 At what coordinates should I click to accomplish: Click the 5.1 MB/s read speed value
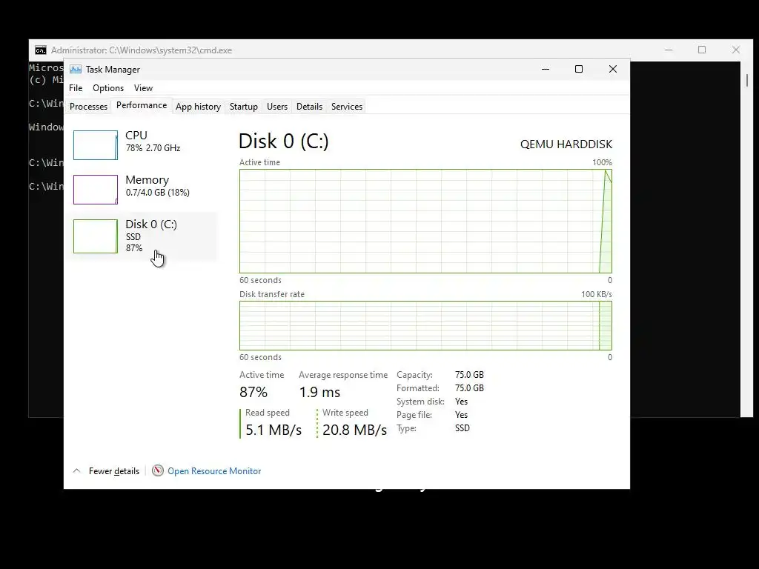[274, 430]
